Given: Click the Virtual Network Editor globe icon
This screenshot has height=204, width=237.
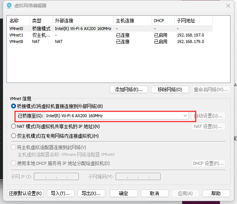Looking at the screenshot, I should tap(9, 6).
